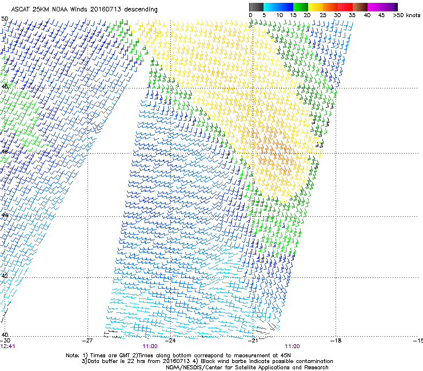The image size is (423, 371).
Task: Click the legend label '25'
Action: pyautogui.click(x=323, y=15)
